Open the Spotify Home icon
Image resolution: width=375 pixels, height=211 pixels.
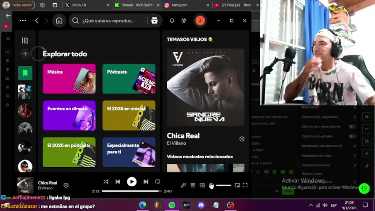point(59,21)
